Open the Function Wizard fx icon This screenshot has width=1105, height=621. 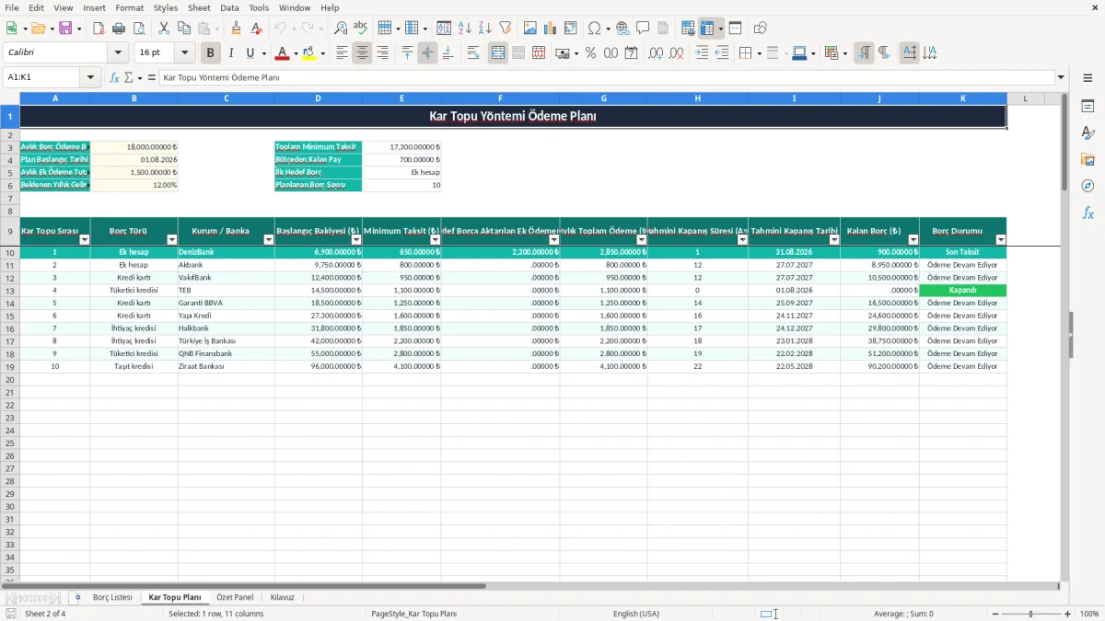pos(115,78)
